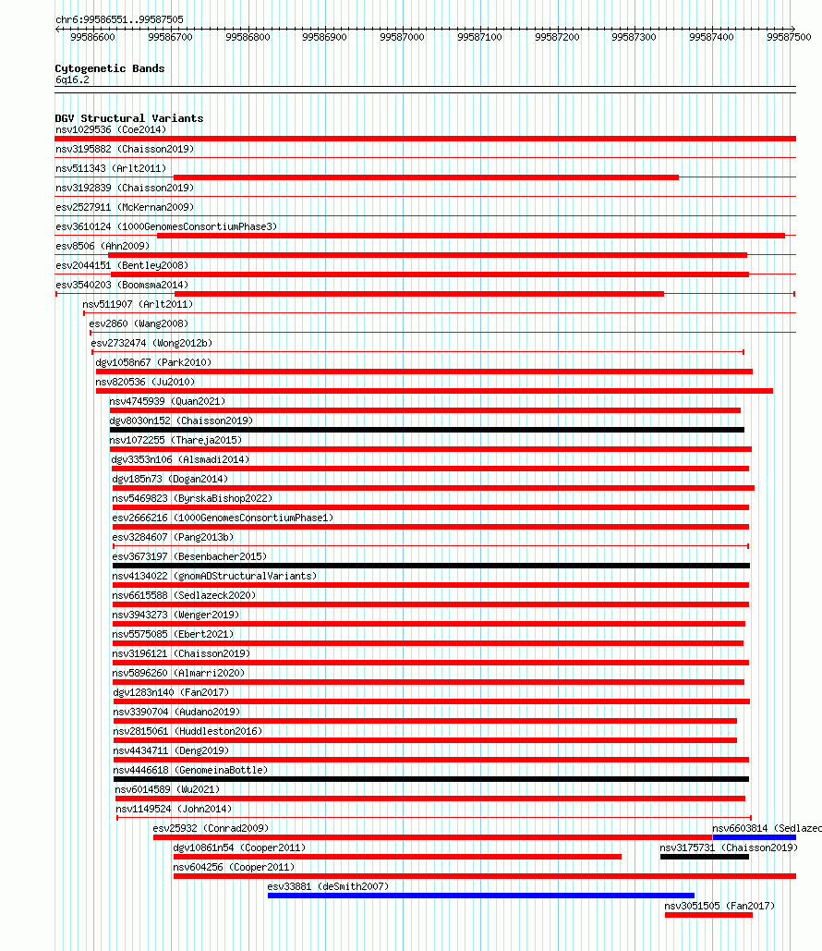The height and width of the screenshot is (951, 822).
Task: Click the nsv511907 (Arlt2011) label
Action: click(x=138, y=304)
